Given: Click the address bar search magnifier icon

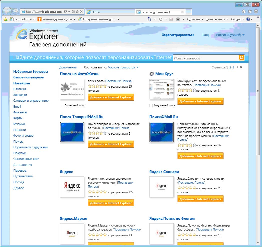Looking at the screenshot, I should click(x=65, y=11).
